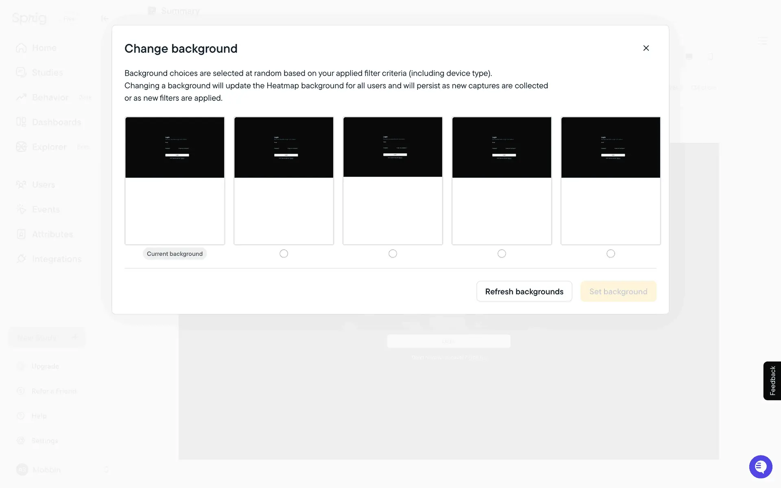Click the Integrations icon in sidebar
781x488 pixels.
pos(21,259)
